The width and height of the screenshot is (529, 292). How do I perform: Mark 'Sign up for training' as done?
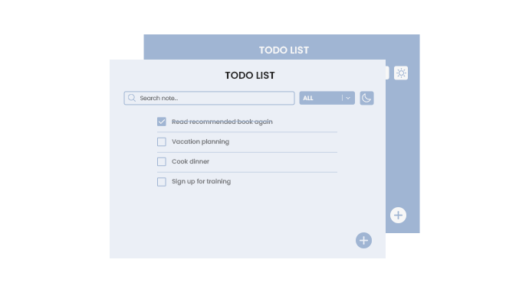162,182
